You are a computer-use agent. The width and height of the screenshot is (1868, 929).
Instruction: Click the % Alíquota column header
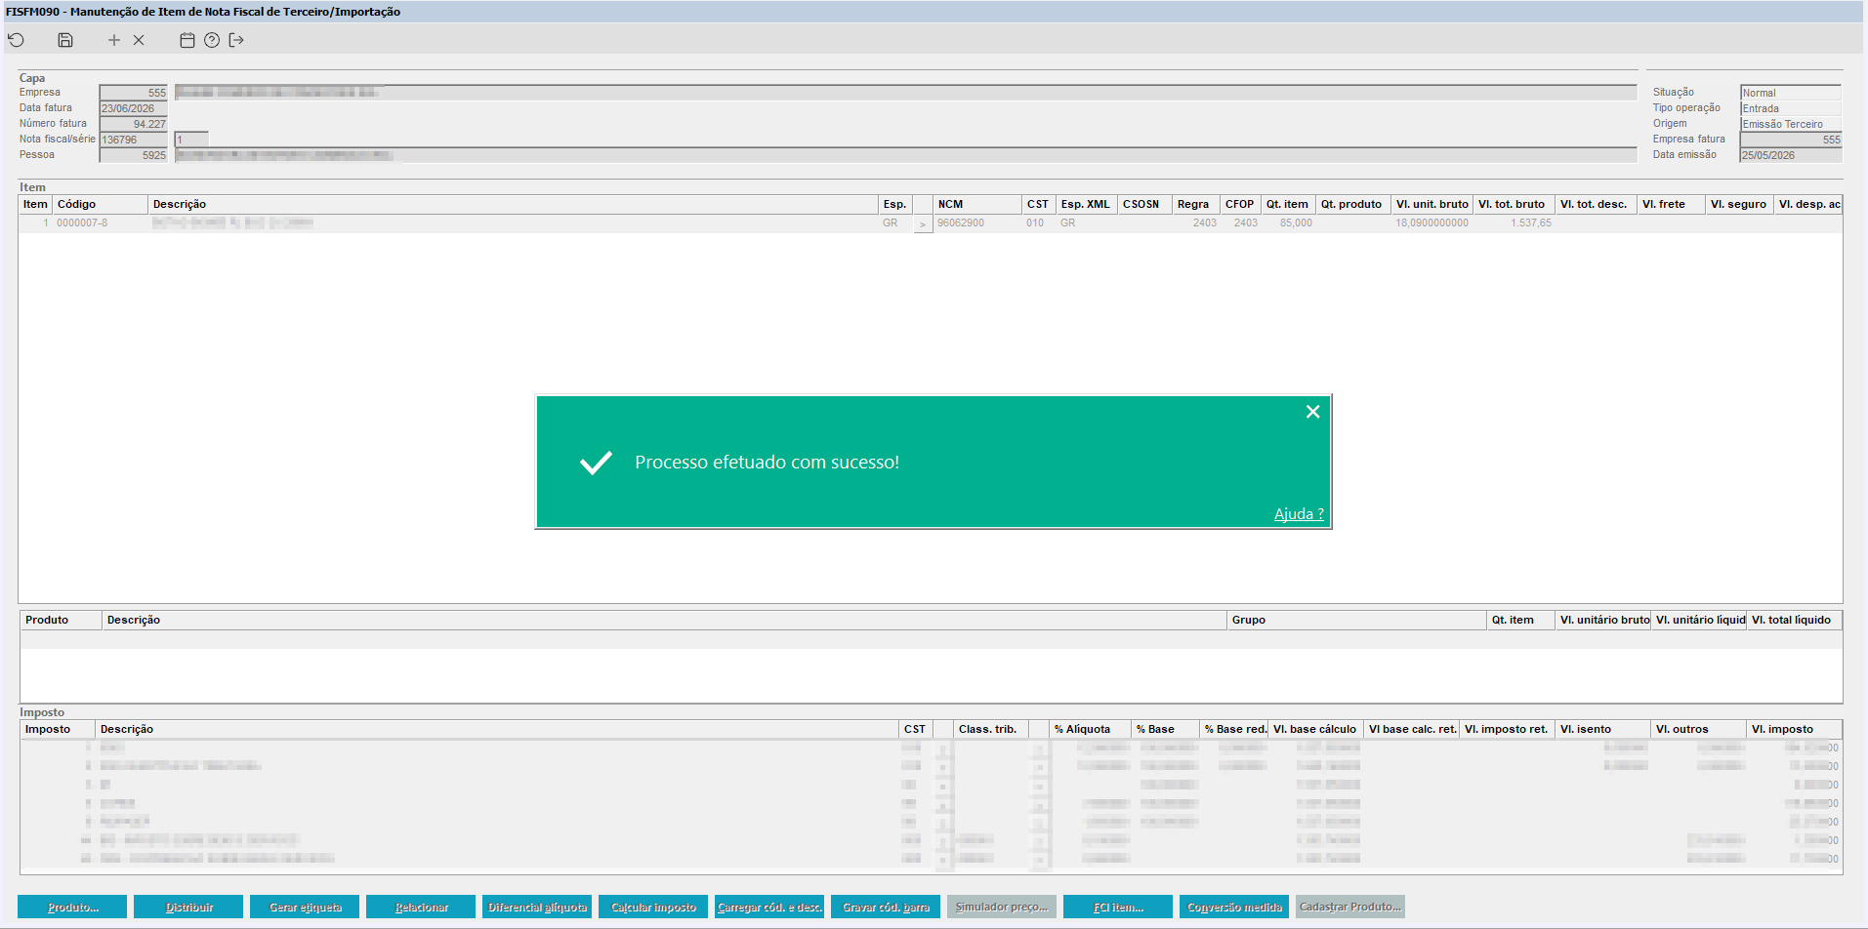[x=1091, y=729]
